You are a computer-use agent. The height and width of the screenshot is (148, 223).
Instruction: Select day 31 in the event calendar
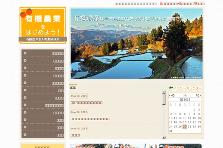coord(171,131)
